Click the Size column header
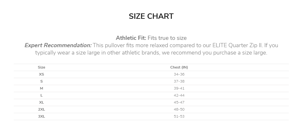302x131 pixels. tap(42, 67)
